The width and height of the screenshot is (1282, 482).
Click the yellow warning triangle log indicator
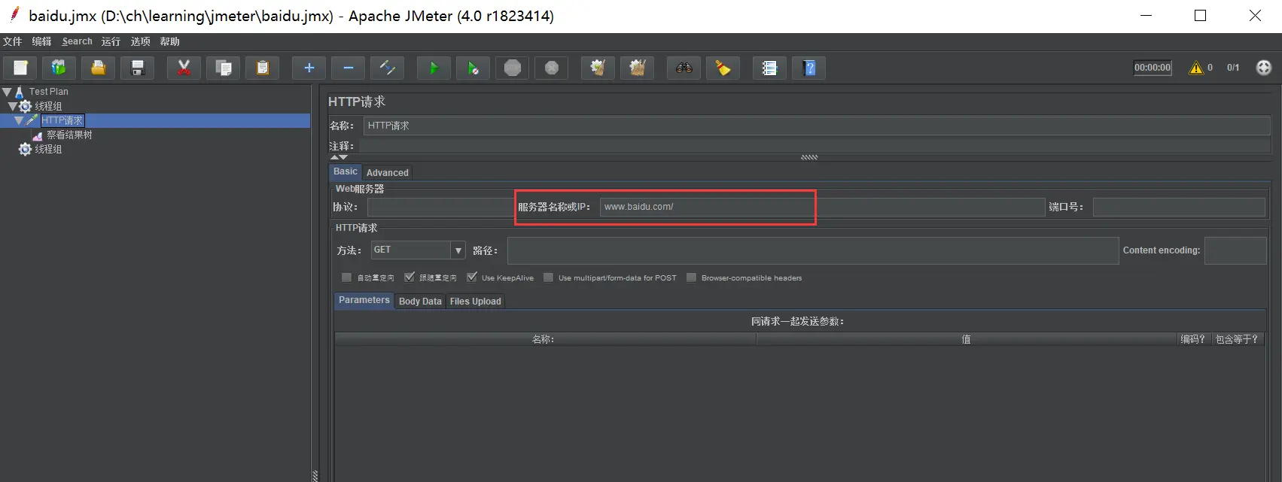[x=1195, y=68]
